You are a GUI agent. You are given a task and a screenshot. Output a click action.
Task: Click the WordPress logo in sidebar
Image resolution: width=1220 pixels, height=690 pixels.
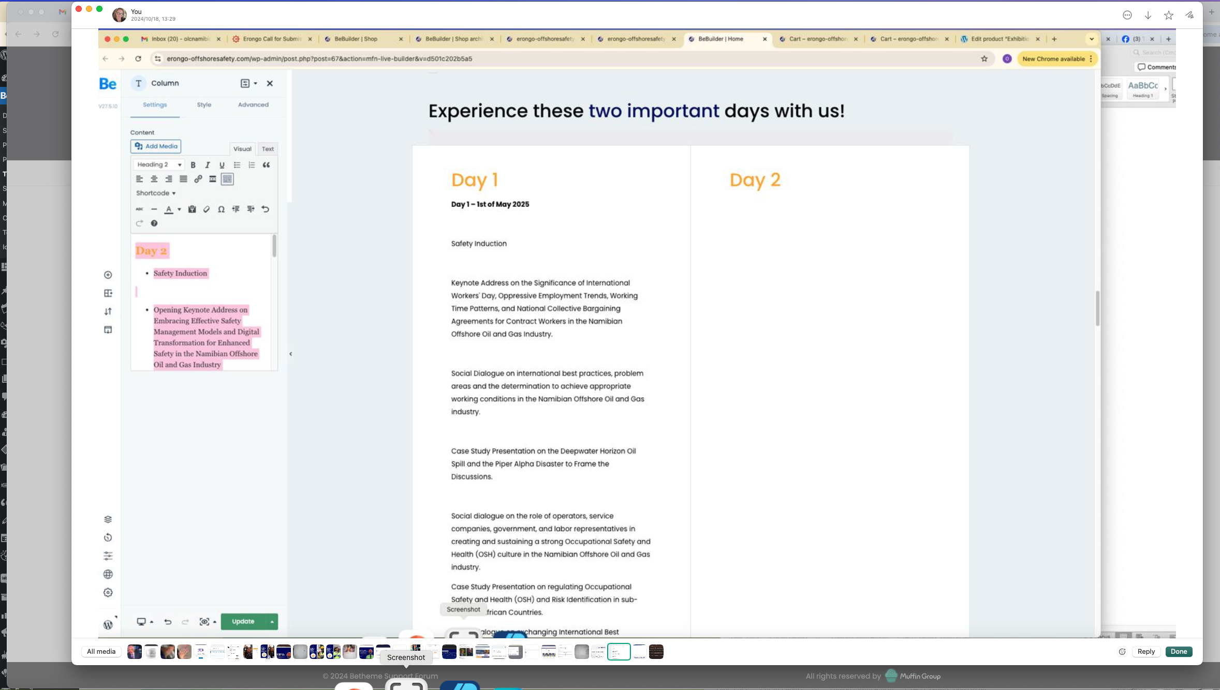pos(108,624)
